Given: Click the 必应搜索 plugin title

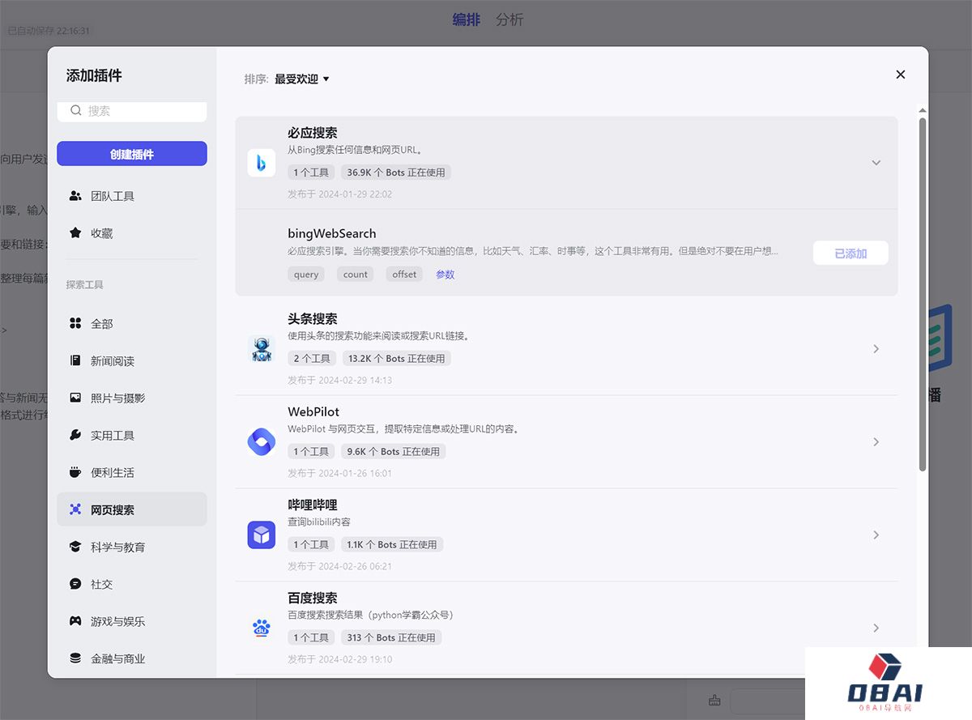Looking at the screenshot, I should click(313, 133).
